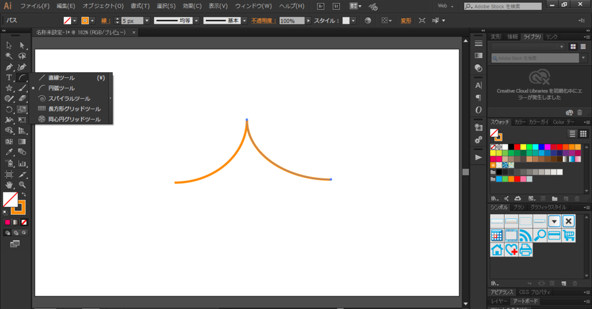This screenshot has height=309, width=592.
Task: Click the Recolor Artwork wheel icon
Action: click(x=368, y=20)
